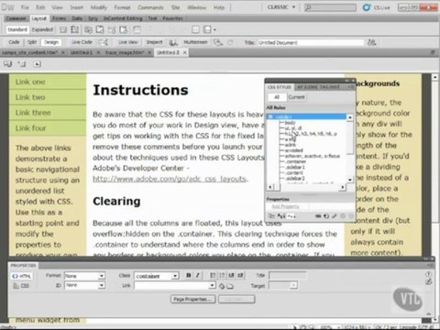Open the Commands menu
Image resolution: width=440 pixels, height=330 pixels.
[150, 7]
